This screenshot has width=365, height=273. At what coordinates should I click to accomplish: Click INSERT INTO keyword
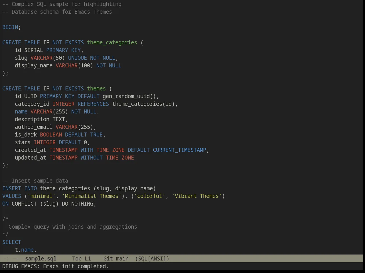(x=19, y=188)
